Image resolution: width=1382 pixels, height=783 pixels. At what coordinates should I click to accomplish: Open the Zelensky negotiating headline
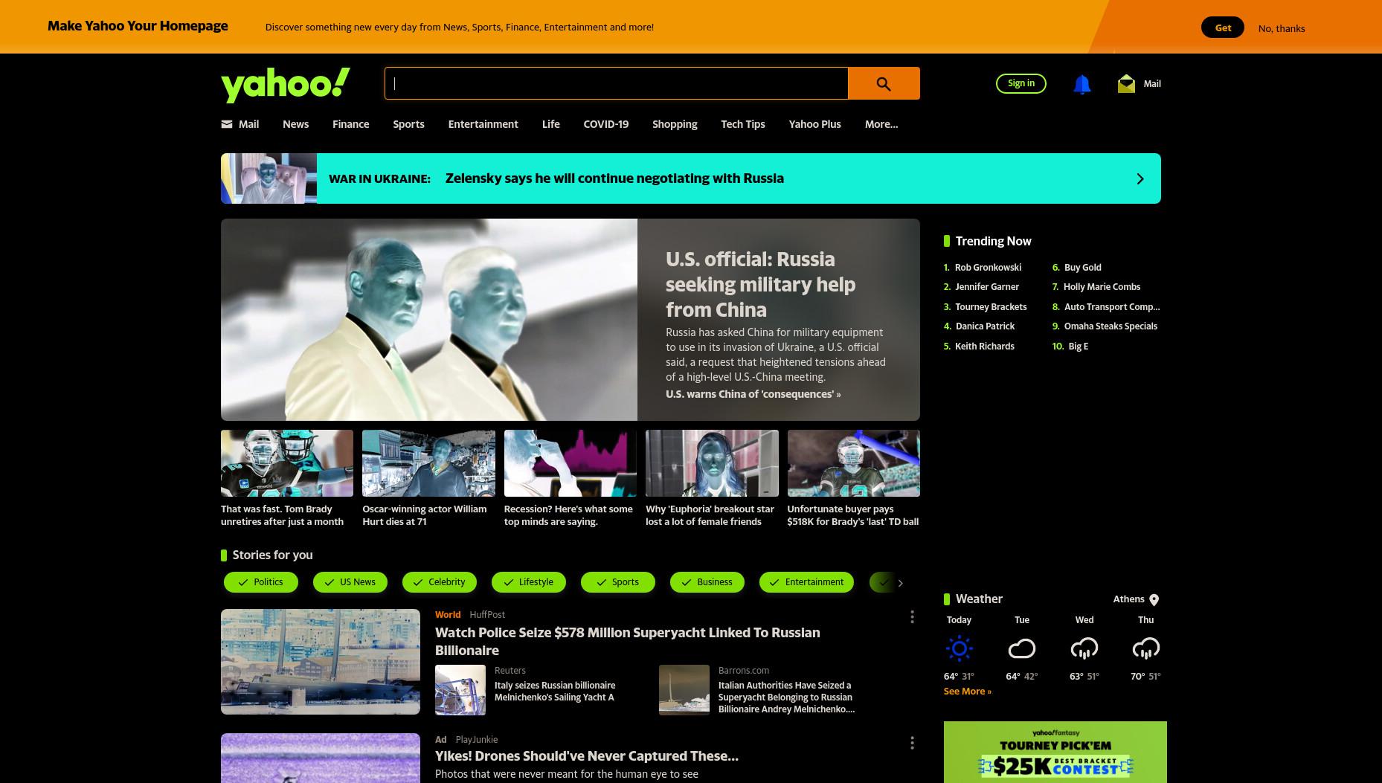pos(614,178)
